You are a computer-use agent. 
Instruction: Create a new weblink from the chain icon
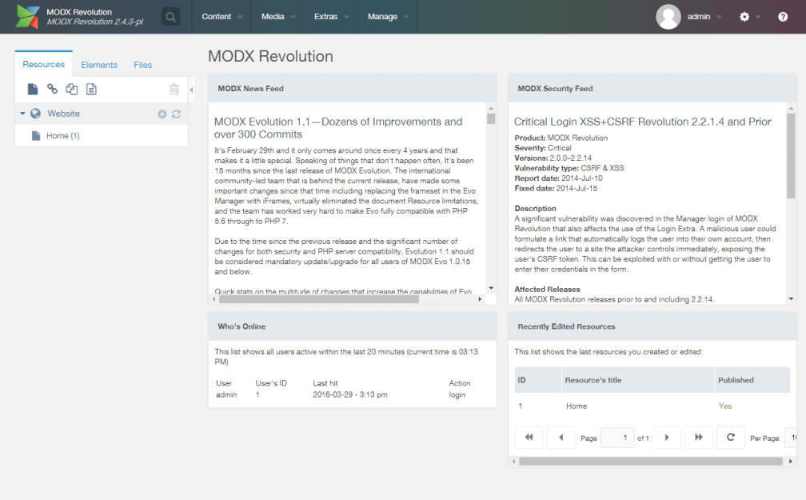click(x=52, y=89)
